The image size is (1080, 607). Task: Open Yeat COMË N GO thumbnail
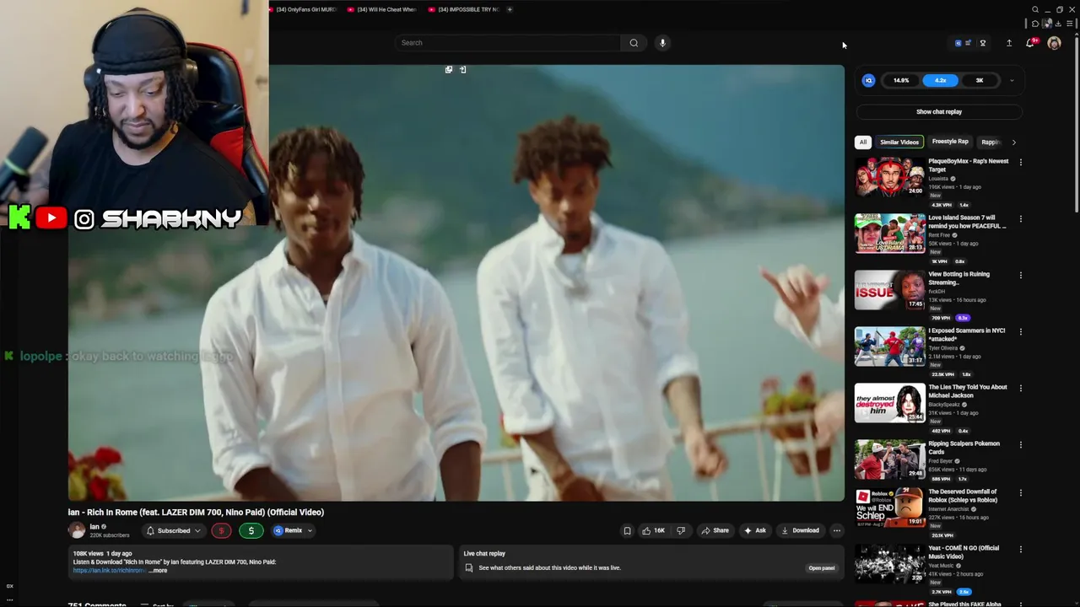[x=889, y=564]
